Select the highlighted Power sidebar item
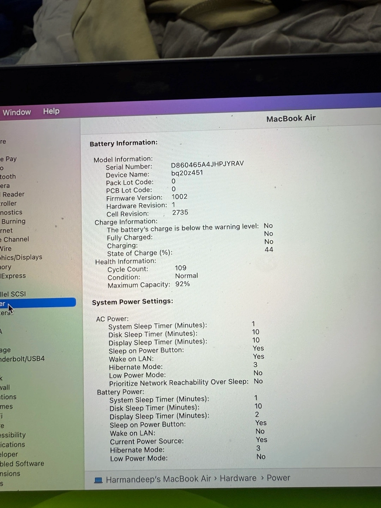This screenshot has height=508, width=381. 38,303
